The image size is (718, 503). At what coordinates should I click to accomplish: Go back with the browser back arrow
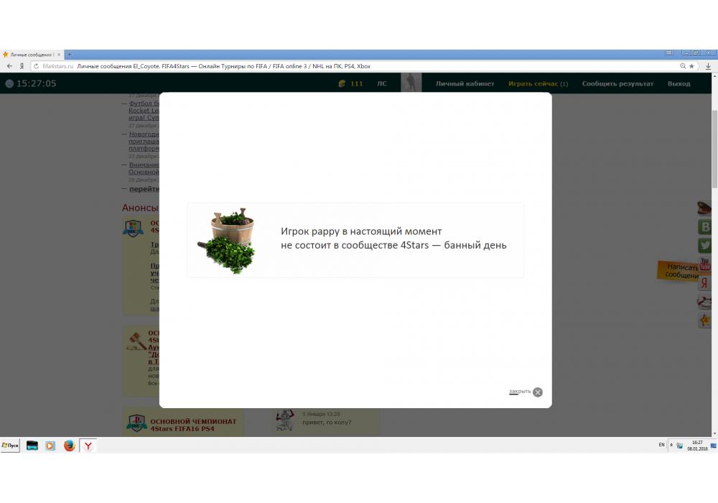coord(9,66)
